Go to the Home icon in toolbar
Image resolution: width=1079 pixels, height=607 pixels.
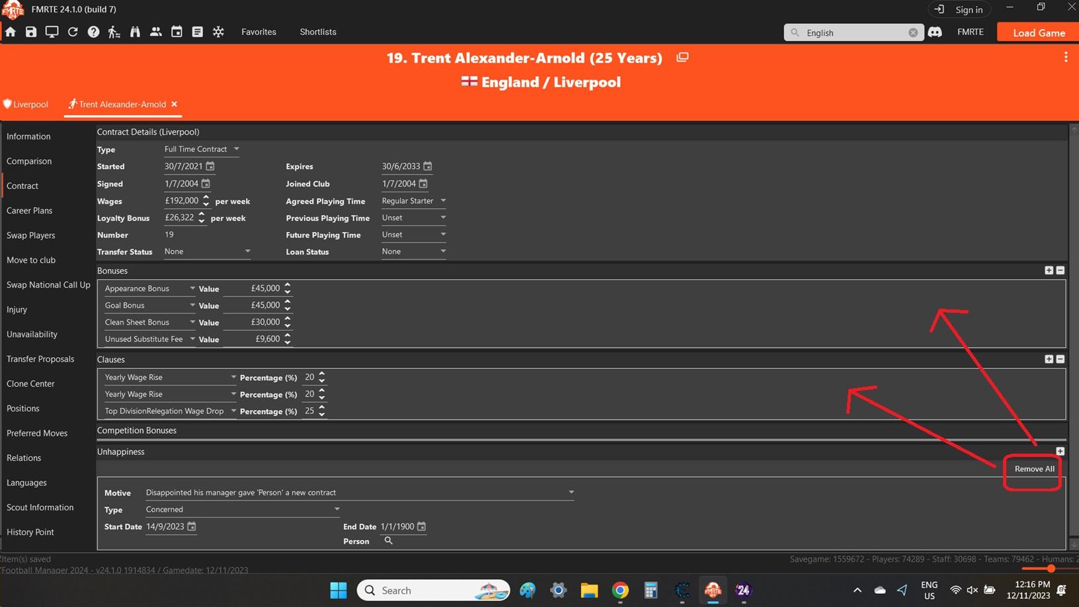[11, 32]
